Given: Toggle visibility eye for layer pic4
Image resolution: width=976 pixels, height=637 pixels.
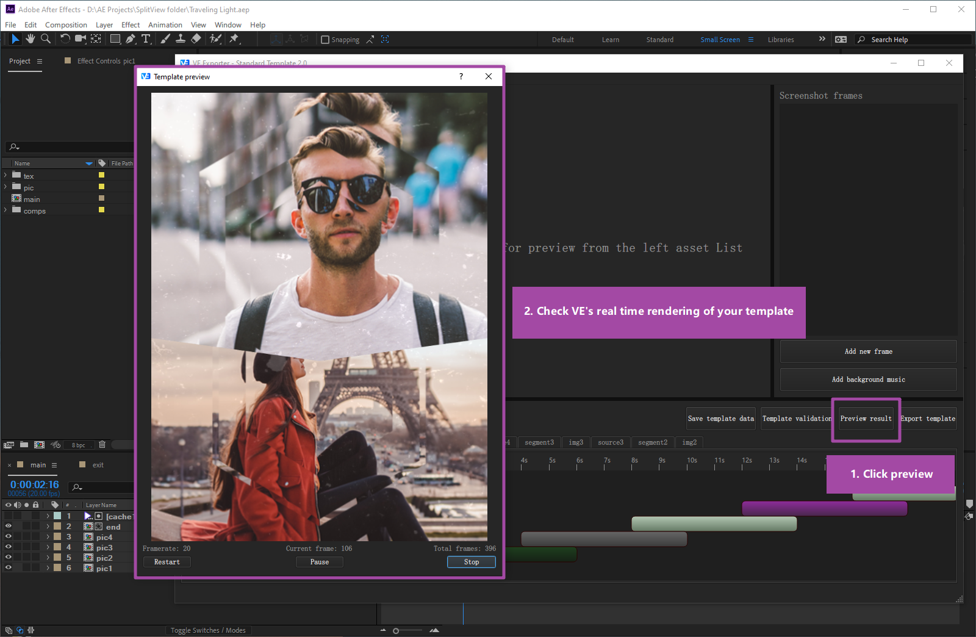Looking at the screenshot, I should click(9, 536).
